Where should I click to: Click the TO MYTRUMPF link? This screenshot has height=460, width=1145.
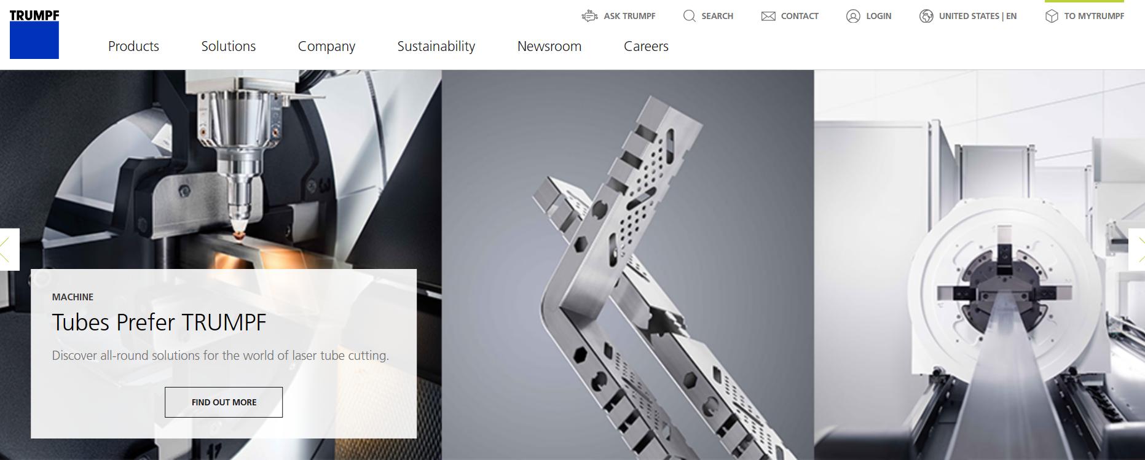click(1094, 16)
